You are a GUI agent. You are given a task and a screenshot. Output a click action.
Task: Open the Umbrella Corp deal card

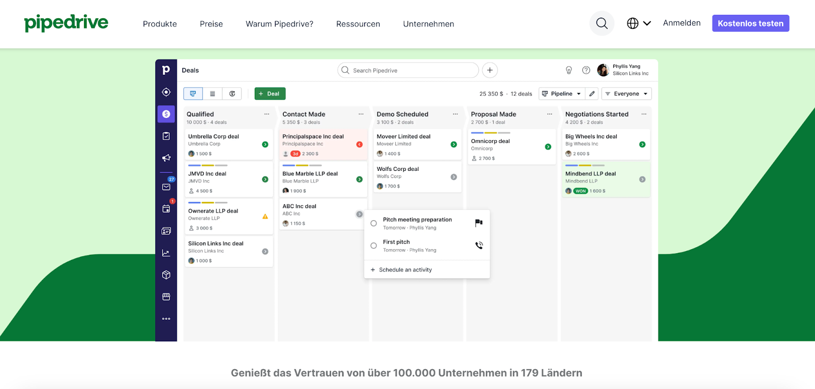coord(229,144)
